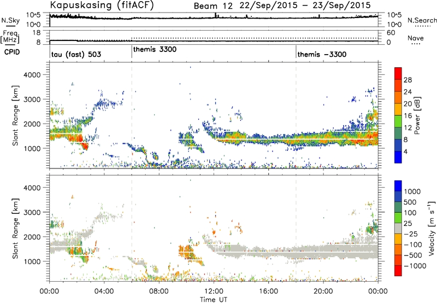Screen dimensions: 437x303
Task: Click the '4000' tick in power panel
Action: pyautogui.click(x=32, y=75)
